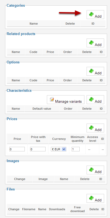Click Access level header in Prices table

(x=92, y=139)
